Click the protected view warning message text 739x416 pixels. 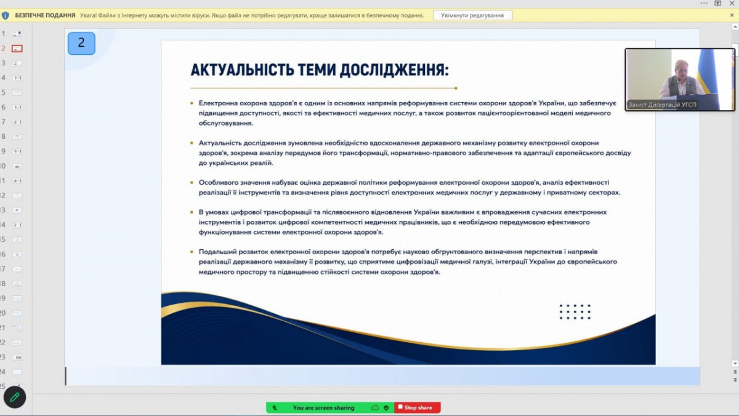click(252, 15)
